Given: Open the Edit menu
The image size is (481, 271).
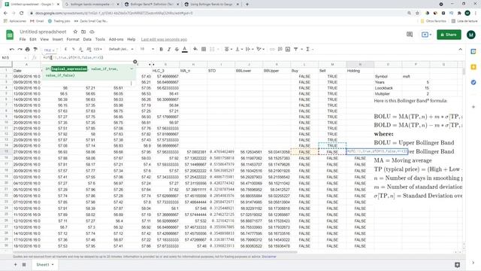Looking at the screenshot, I should 33,39.
